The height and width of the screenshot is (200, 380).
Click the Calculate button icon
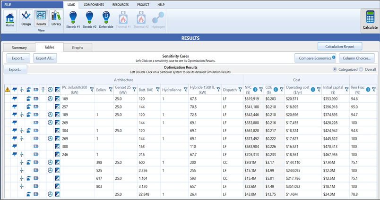[x=370, y=18]
